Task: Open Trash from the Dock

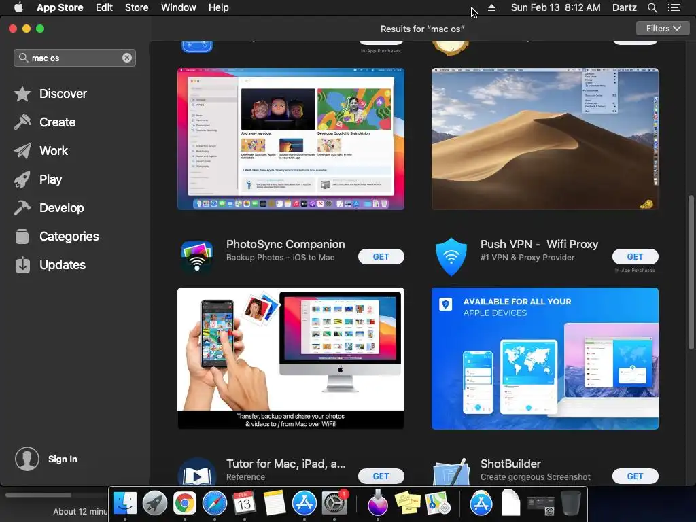Action: click(571, 503)
